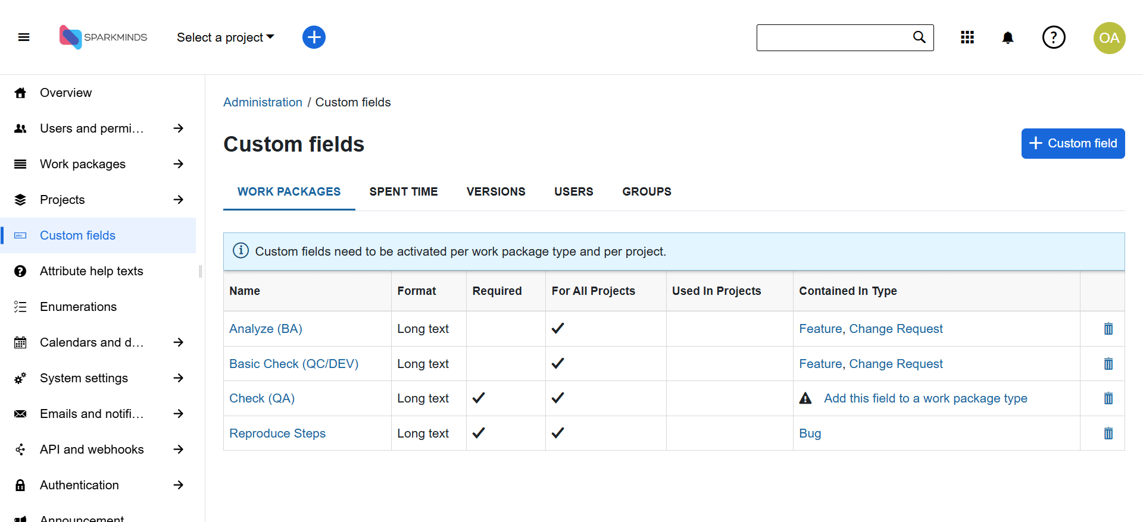Click the Custom field create button
The height and width of the screenshot is (522, 1143).
pos(1073,143)
